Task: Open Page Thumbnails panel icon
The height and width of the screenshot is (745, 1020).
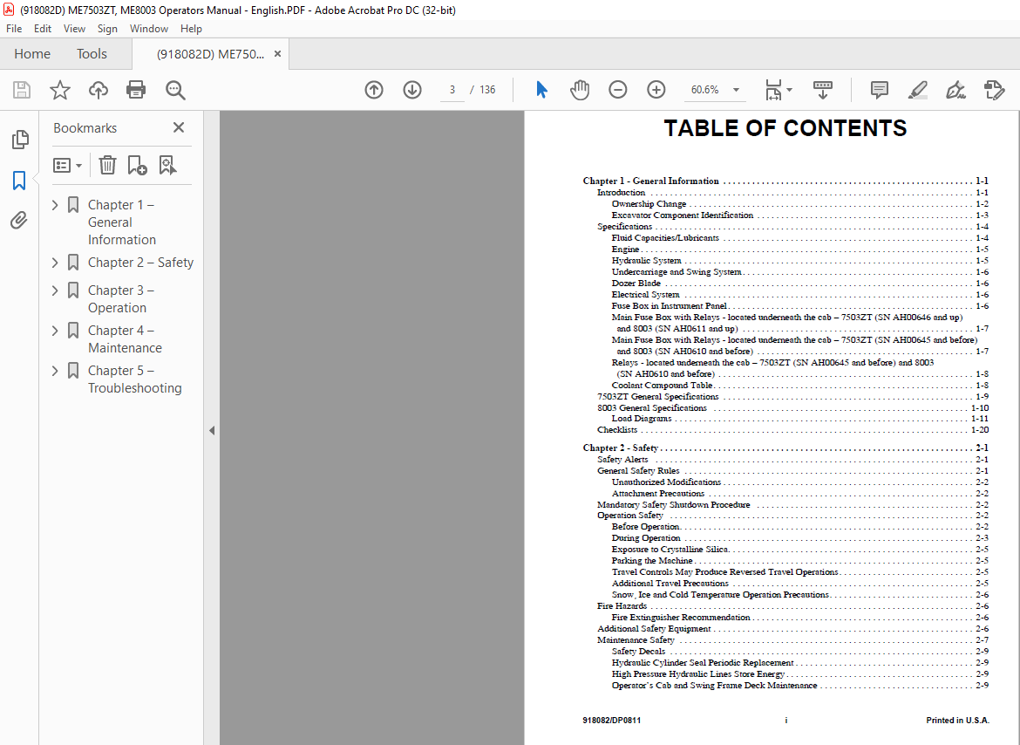Action: pos(19,140)
